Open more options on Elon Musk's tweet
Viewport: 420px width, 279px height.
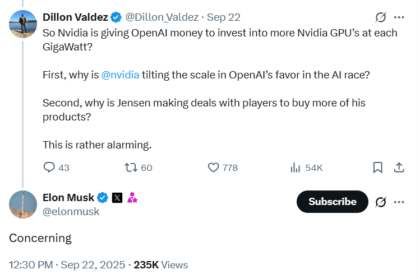(399, 202)
